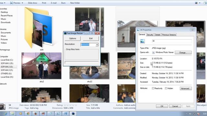Open the Fast Image Resizer taskbar button
This screenshot has height=116, width=207.
(73, 113)
